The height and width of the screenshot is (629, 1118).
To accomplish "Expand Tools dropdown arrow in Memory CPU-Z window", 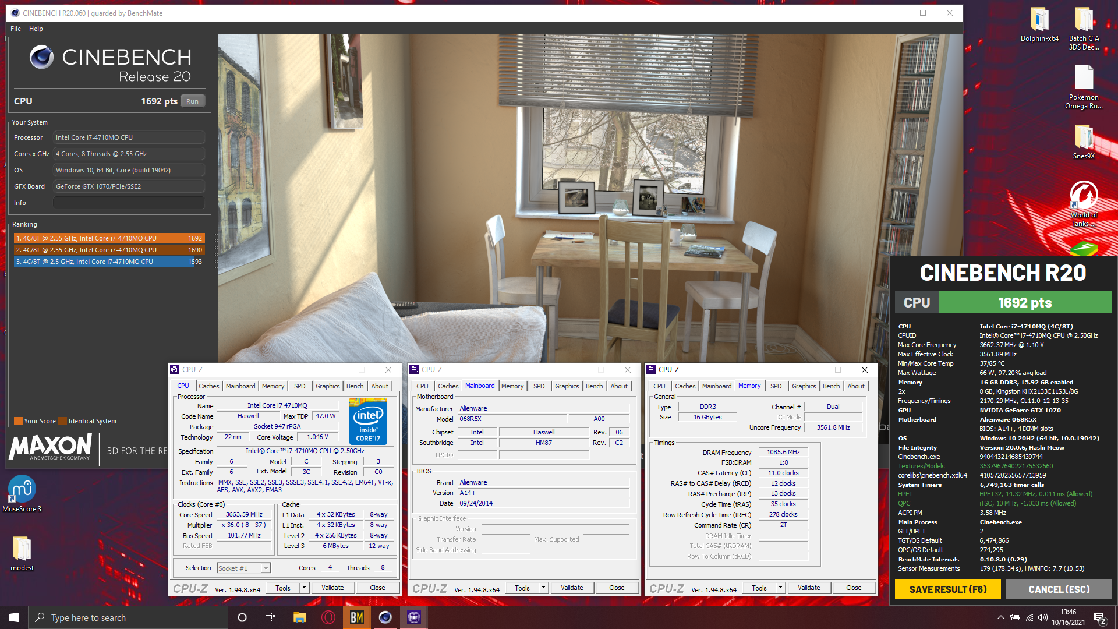I will click(x=780, y=588).
